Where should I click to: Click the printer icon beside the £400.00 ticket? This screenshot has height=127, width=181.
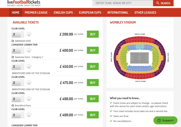pyautogui.click(x=29, y=50)
